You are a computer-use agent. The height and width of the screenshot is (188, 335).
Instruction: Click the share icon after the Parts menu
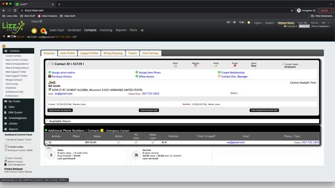(x=142, y=30)
